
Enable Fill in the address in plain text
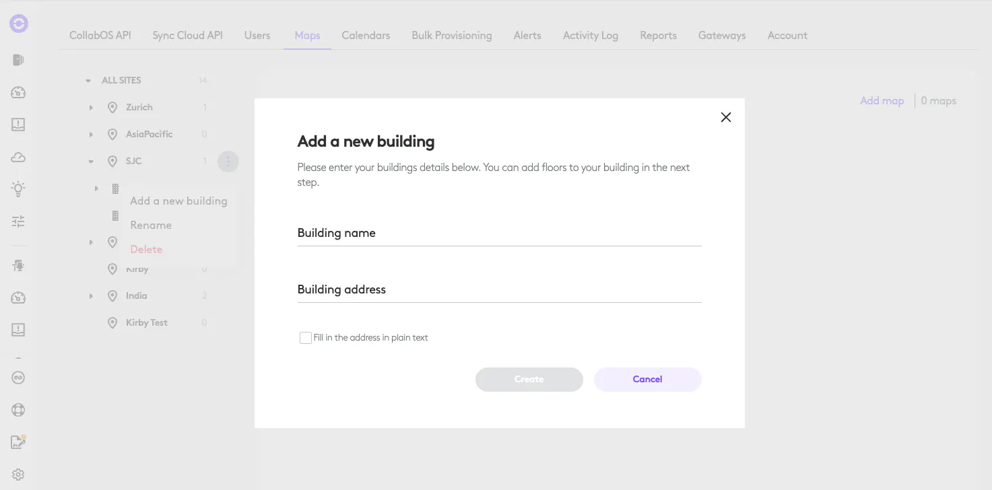[306, 338]
